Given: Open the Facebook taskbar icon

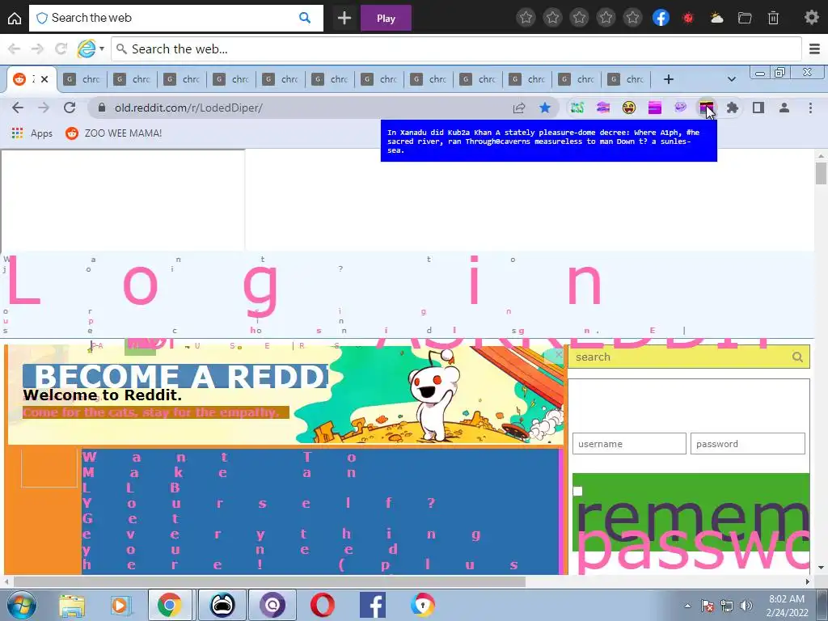Looking at the screenshot, I should point(372,605).
